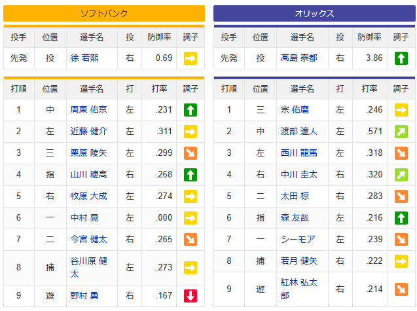Click the green up arrow beside 髙島 泰都
The image size is (417, 311).
tap(401, 58)
